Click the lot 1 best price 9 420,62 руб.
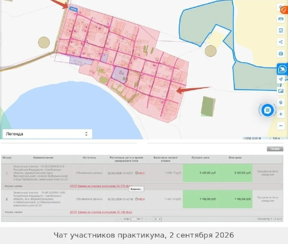The image size is (288, 244). tap(208, 173)
